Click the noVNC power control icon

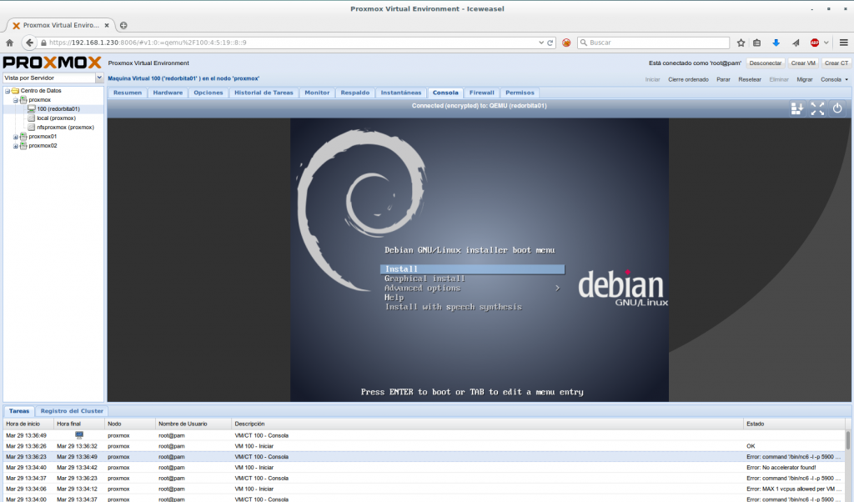[837, 108]
